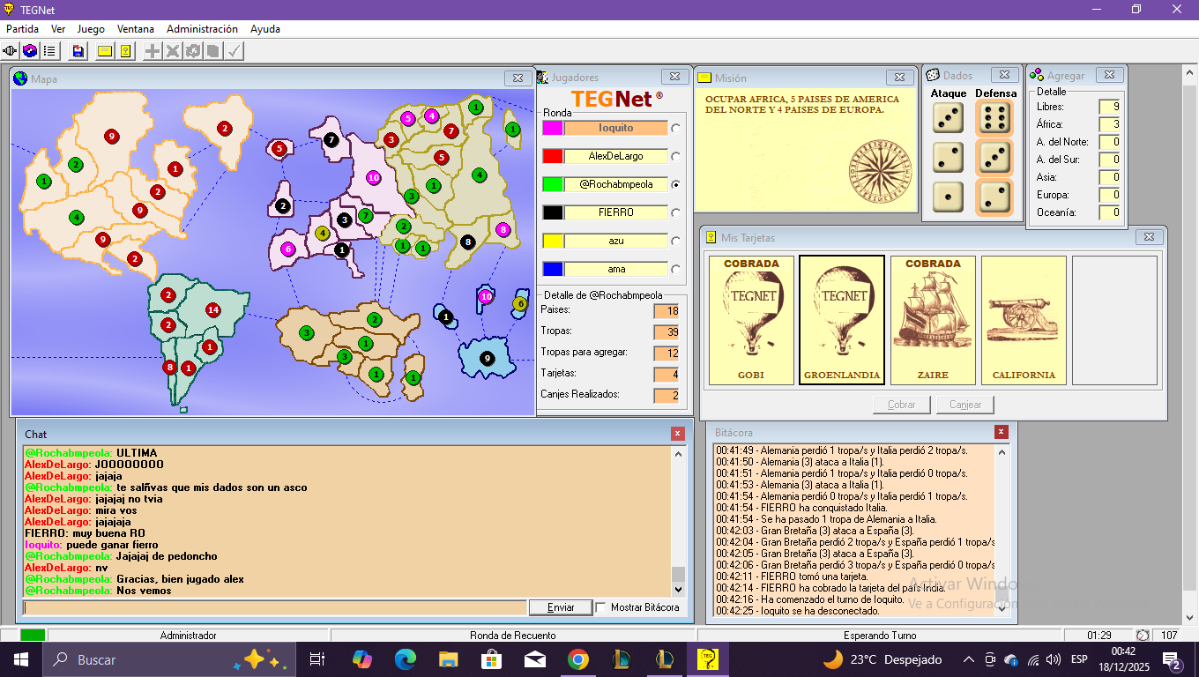Screen dimensions: 1199x677
Task: Enable the Mostrar Bitácora checkbox
Action: (x=601, y=607)
